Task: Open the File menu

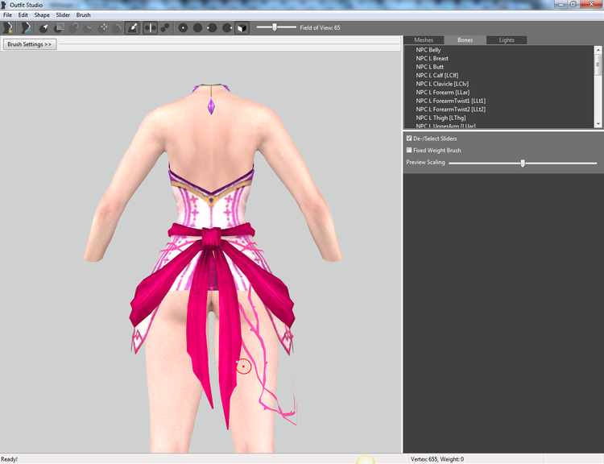Action: coord(8,15)
